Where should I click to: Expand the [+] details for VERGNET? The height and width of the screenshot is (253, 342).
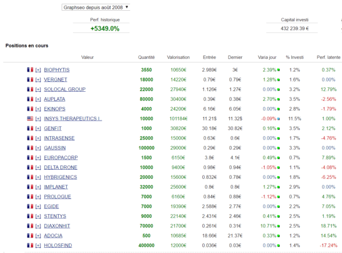[x=38, y=80]
